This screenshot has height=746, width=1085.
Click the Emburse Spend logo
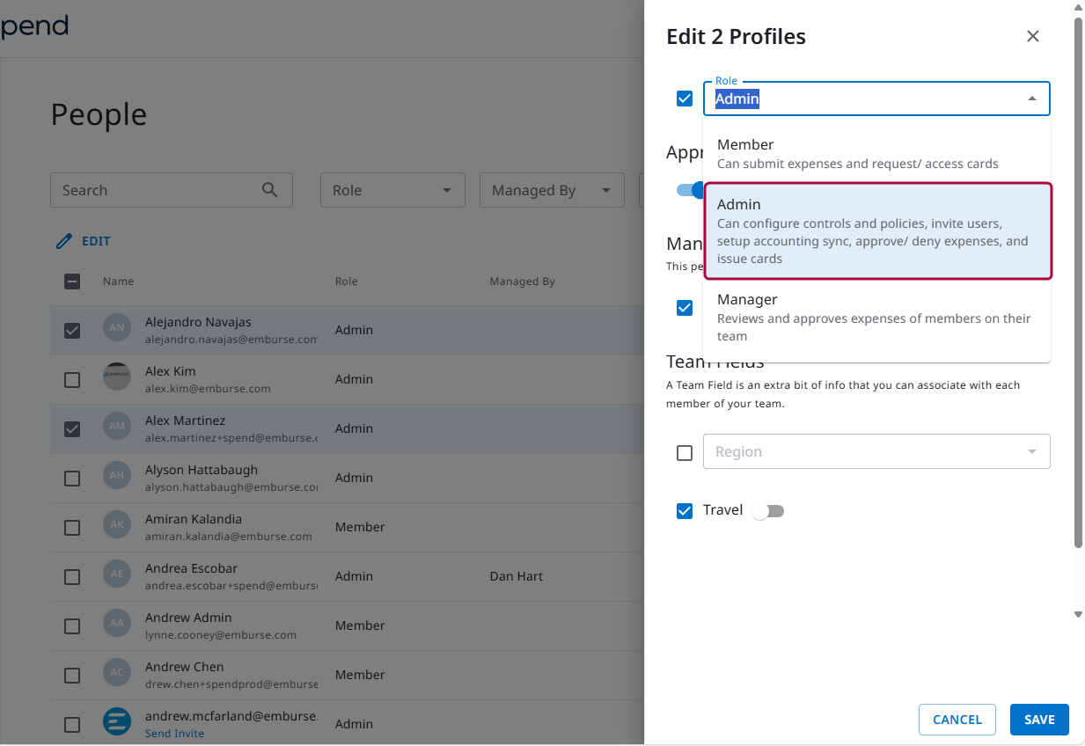coord(35,26)
